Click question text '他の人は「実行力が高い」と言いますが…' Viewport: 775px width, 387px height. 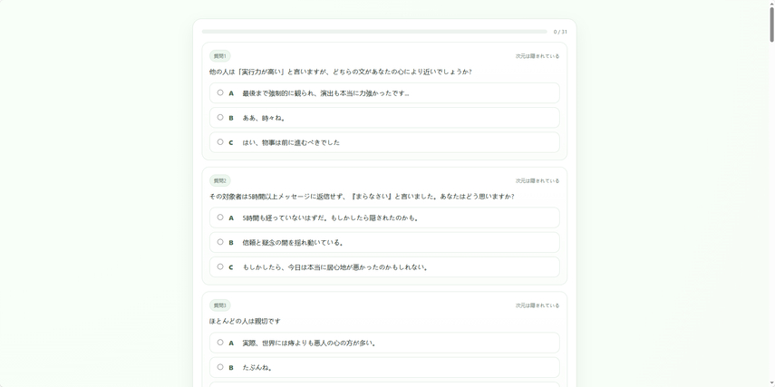340,72
